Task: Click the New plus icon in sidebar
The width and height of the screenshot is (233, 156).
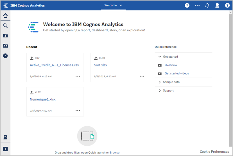Action: (5, 149)
